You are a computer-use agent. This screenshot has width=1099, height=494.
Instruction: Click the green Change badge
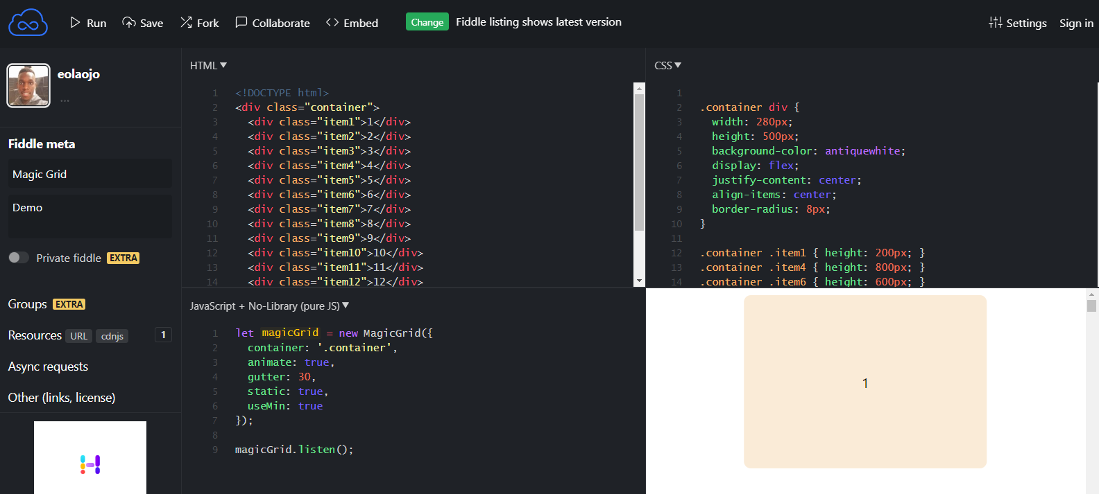click(x=427, y=22)
